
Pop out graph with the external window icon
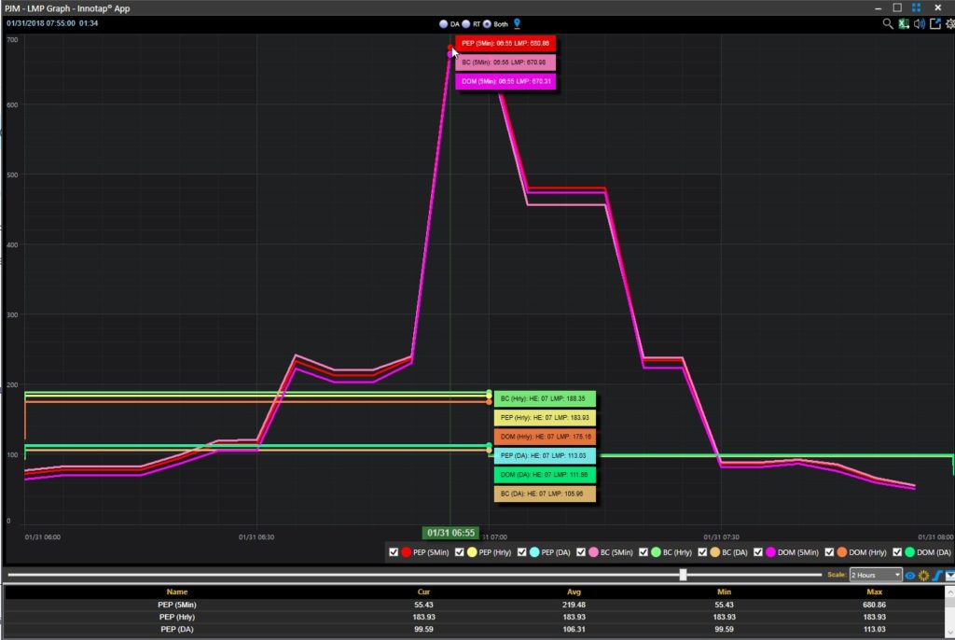934,23
